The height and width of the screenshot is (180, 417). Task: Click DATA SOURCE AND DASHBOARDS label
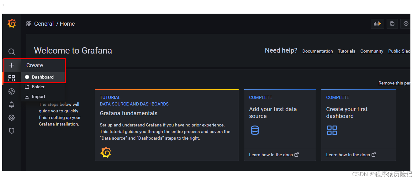click(x=134, y=104)
